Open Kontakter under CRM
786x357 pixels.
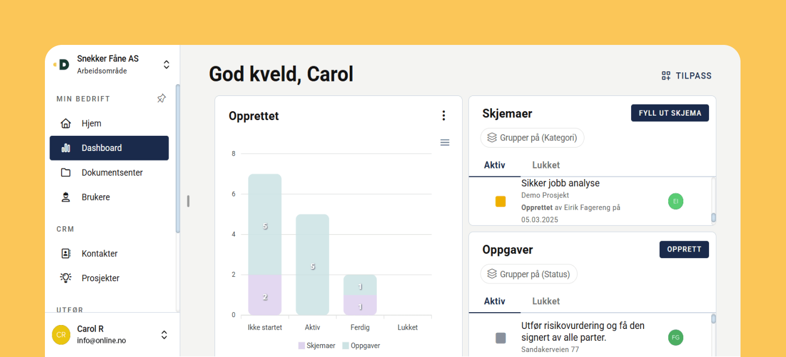tap(99, 254)
